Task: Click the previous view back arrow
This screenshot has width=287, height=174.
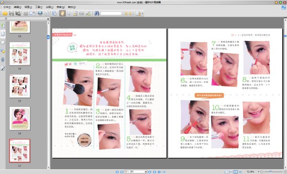Action: pos(159,172)
